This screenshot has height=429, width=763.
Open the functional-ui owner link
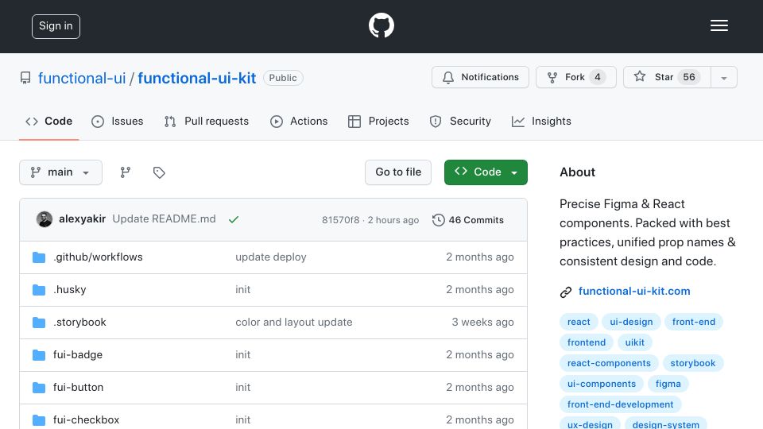82,78
